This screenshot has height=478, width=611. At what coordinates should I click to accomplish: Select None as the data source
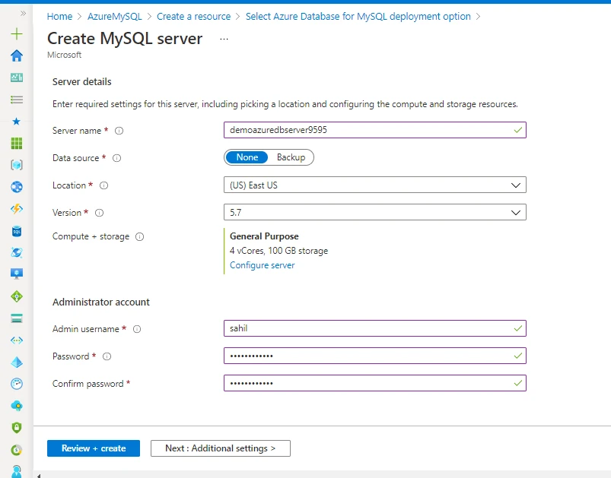pos(247,157)
